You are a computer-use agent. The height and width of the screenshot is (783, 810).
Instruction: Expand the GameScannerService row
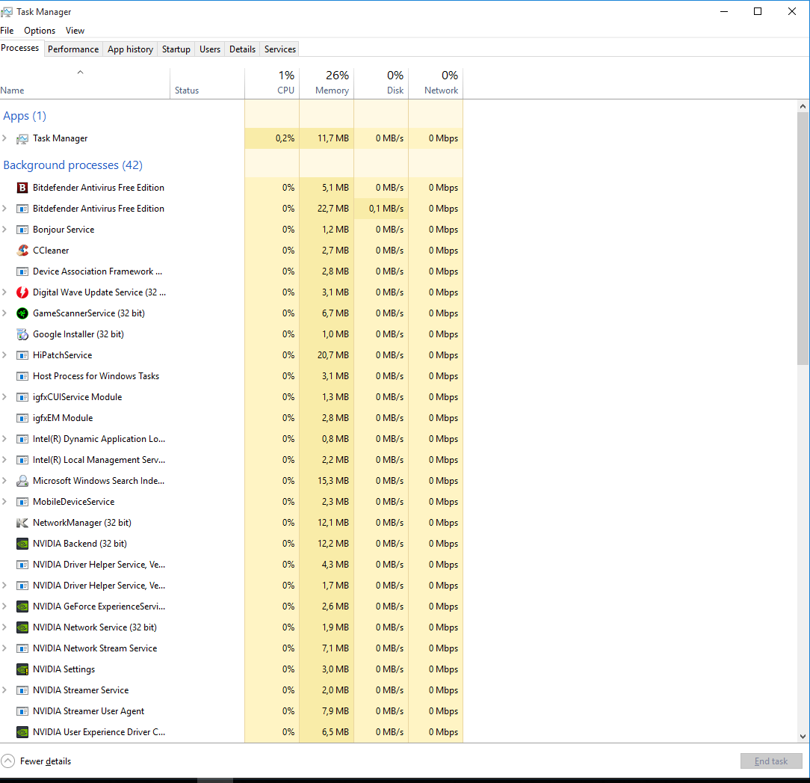[4, 313]
